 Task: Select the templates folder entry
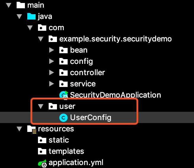point(66,151)
